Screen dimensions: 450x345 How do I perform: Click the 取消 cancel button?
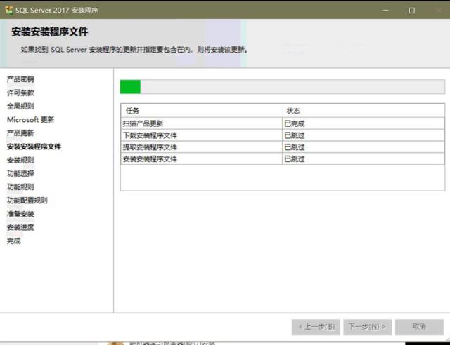419,327
